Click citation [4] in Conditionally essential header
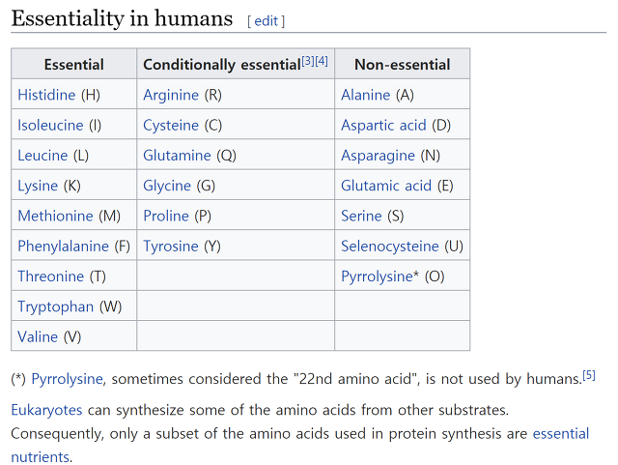The image size is (618, 465). click(x=322, y=61)
